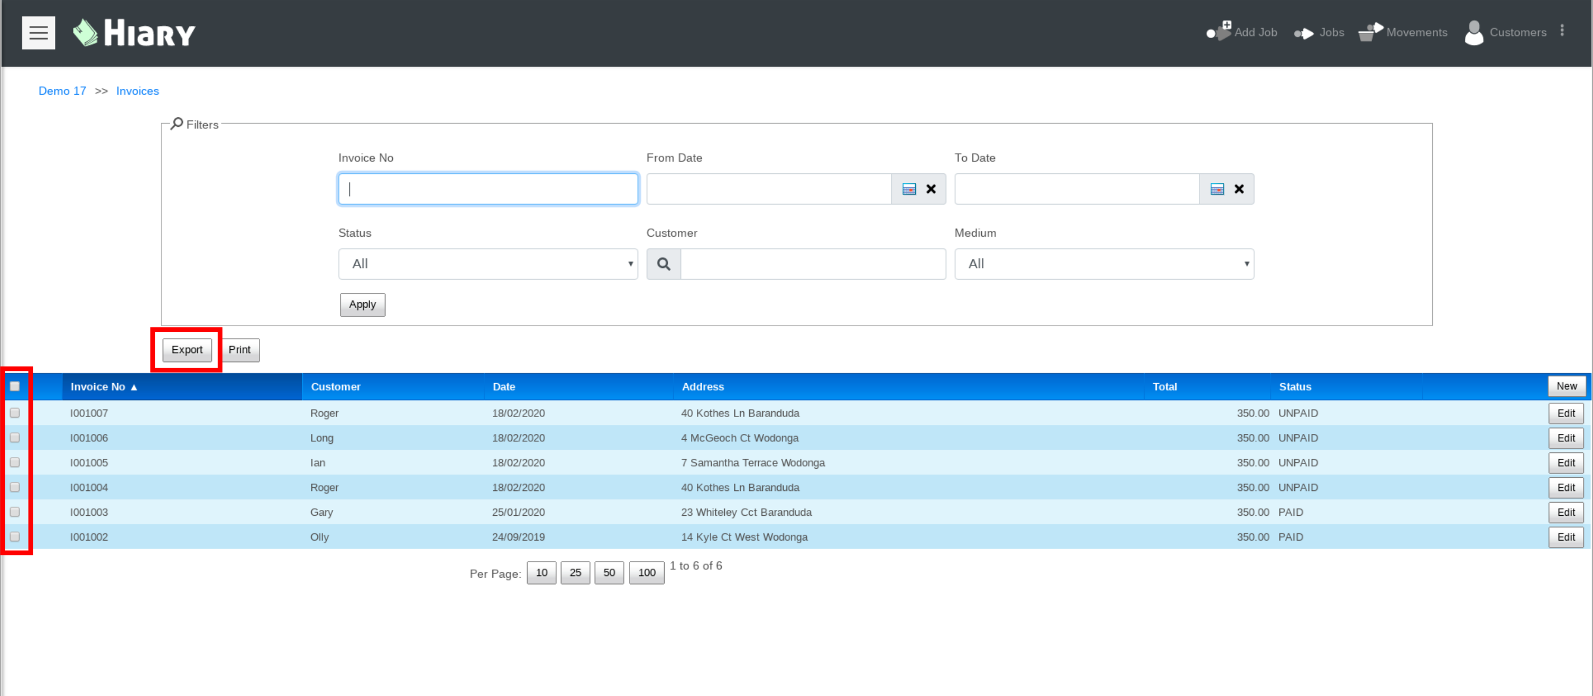Click customer name 'Gary'
The width and height of the screenshot is (1593, 696).
point(321,513)
